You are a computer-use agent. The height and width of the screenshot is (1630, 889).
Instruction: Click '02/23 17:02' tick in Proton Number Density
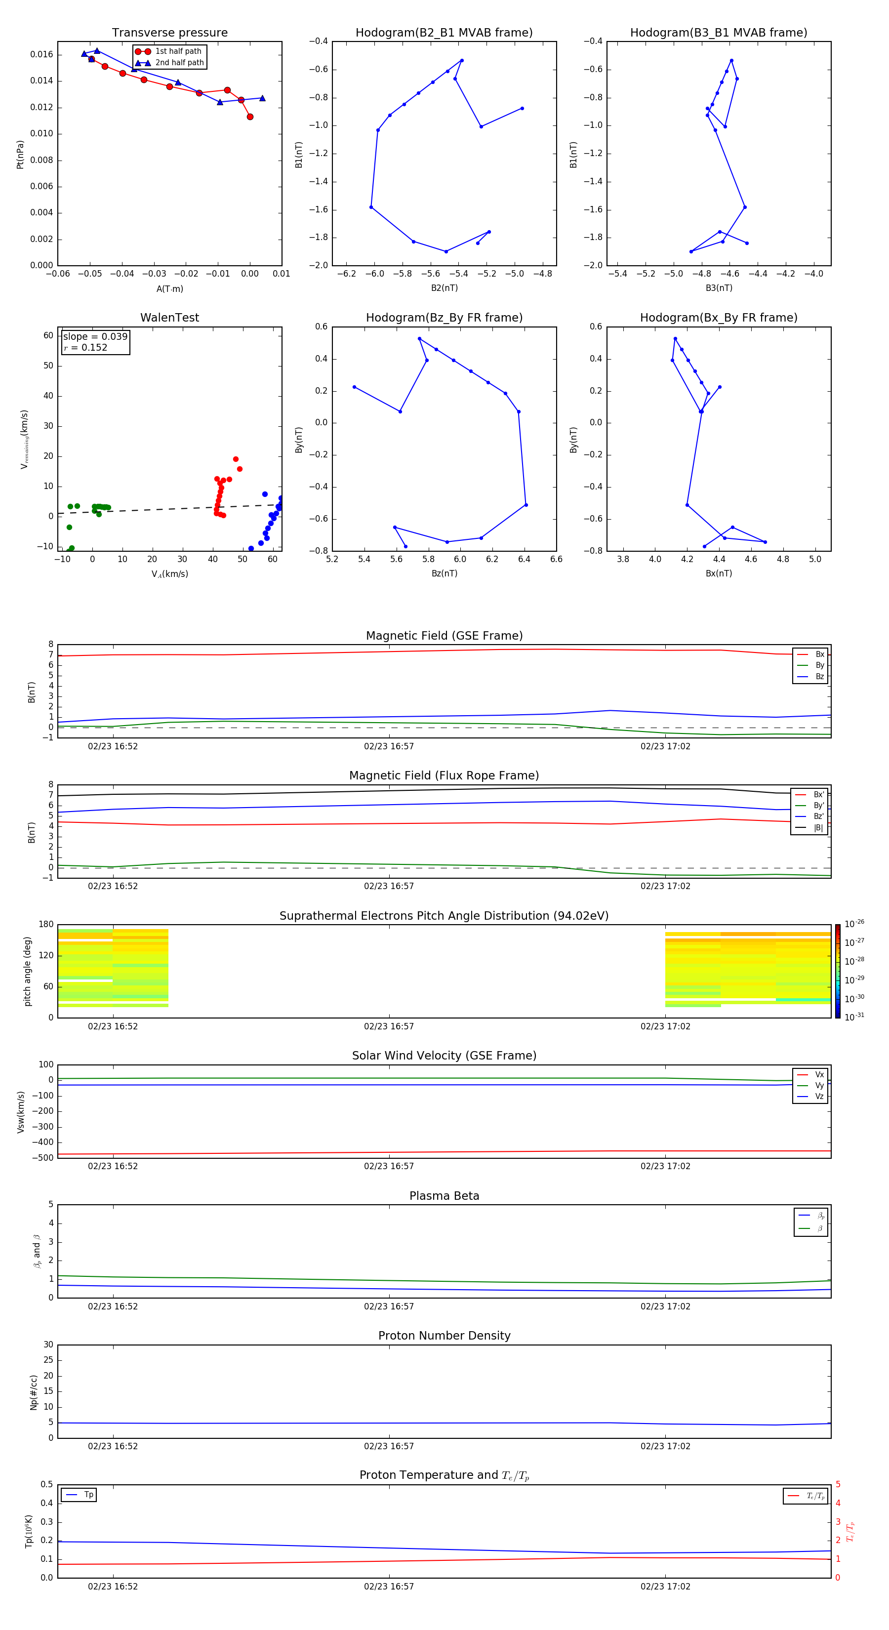[665, 1446]
